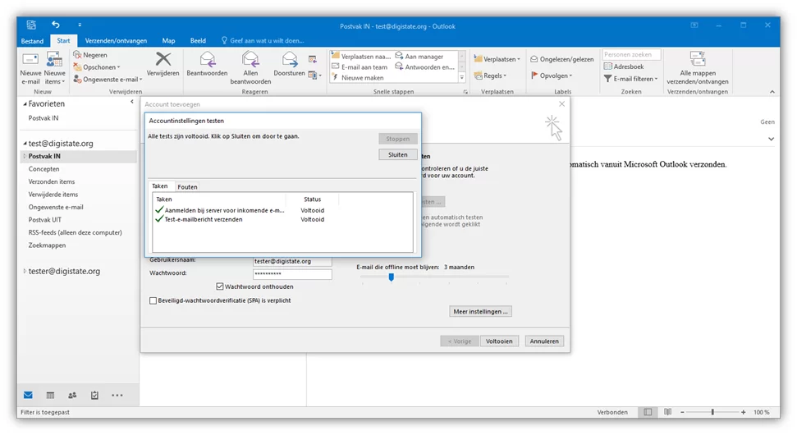Click the Verwijderen X icon
Image resolution: width=797 pixels, height=435 pixels.
163,59
